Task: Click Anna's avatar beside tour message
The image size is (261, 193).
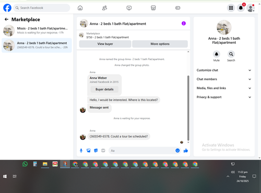Action: (x=82, y=137)
